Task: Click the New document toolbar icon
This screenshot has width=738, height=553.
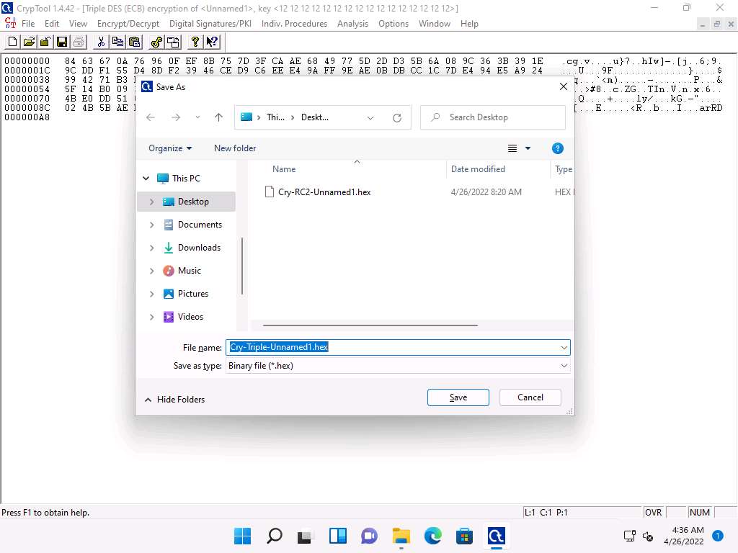Action: click(x=13, y=42)
